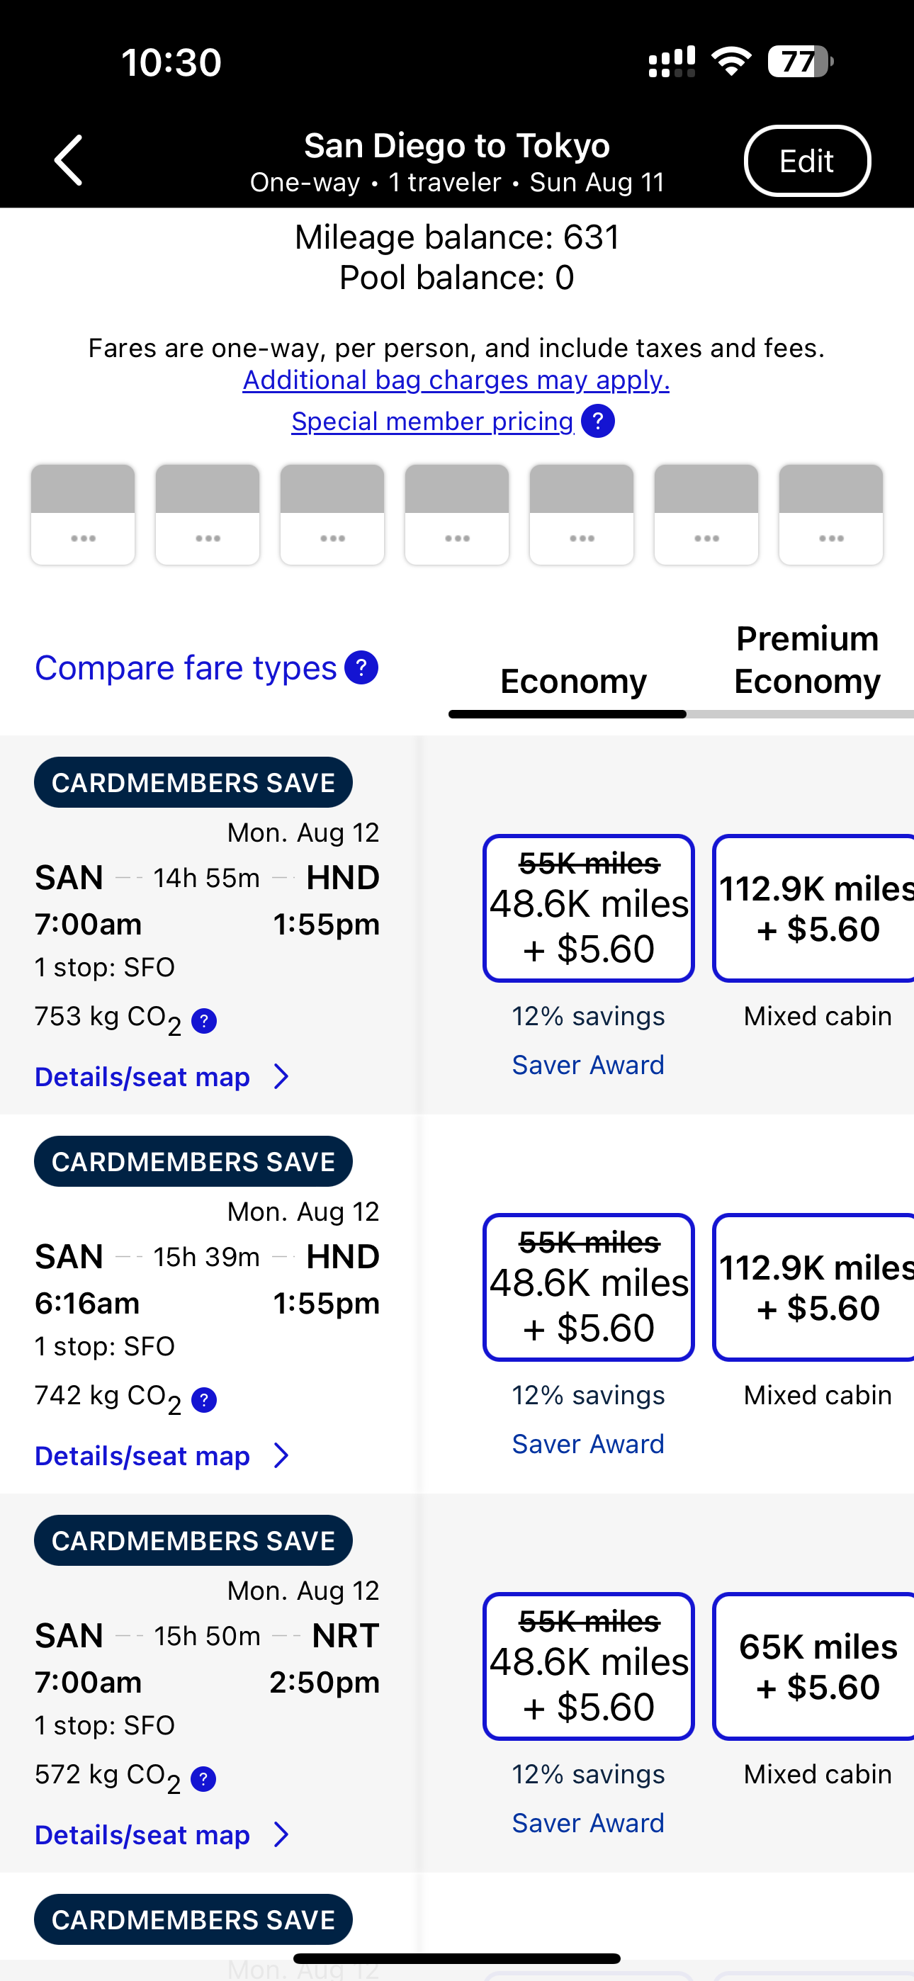Tap the back arrow icon
The image size is (914, 1981).
tap(69, 161)
